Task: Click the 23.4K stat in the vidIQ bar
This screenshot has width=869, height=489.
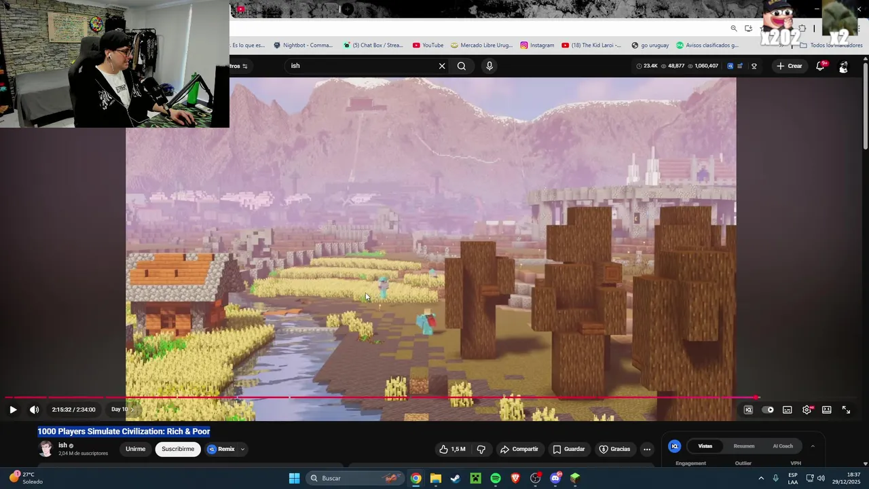Action: 647,66
